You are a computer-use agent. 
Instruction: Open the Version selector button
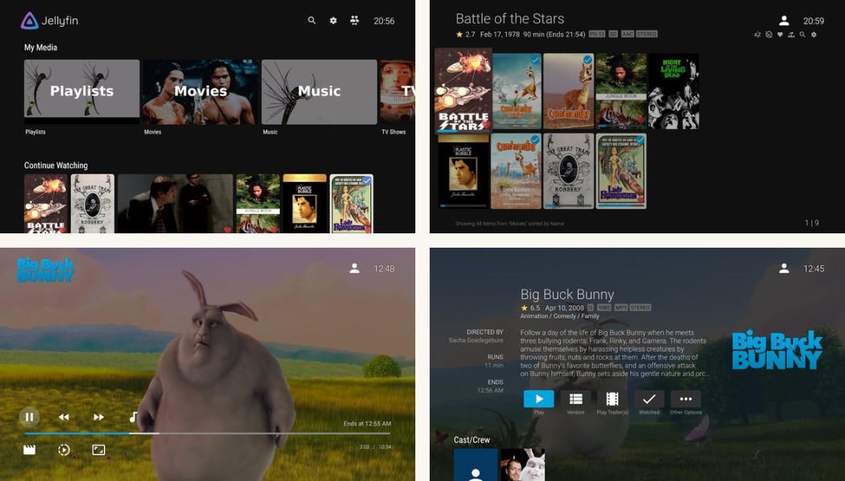click(575, 399)
